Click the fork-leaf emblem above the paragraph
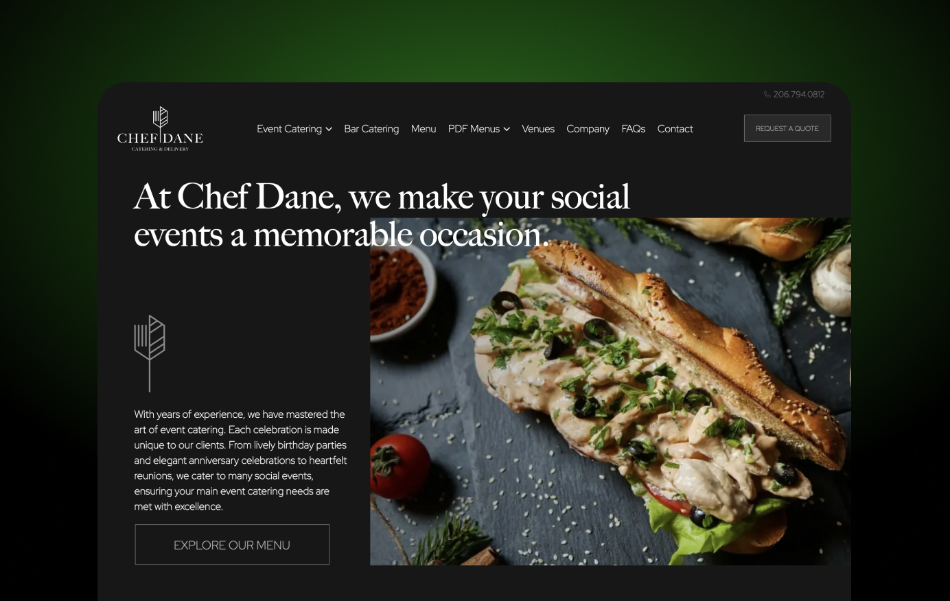Image resolution: width=950 pixels, height=601 pixels. 150,353
